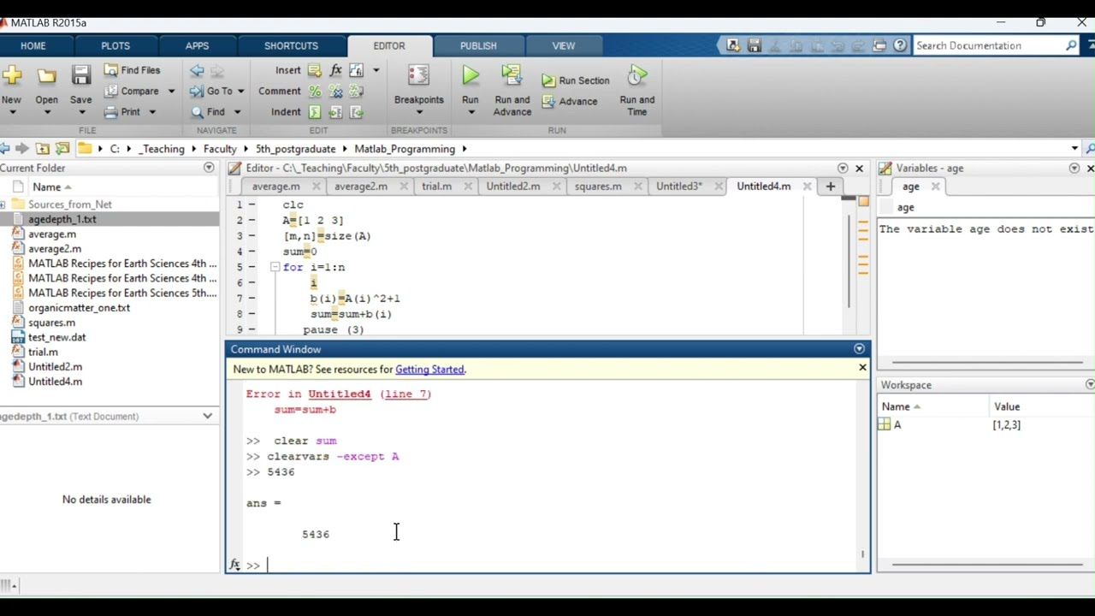Click the Untitled4 error link
This screenshot has height=616, width=1095.
[x=340, y=394]
